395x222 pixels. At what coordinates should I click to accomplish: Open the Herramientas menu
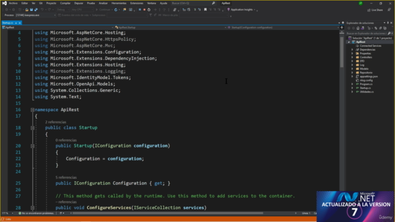[119, 3]
